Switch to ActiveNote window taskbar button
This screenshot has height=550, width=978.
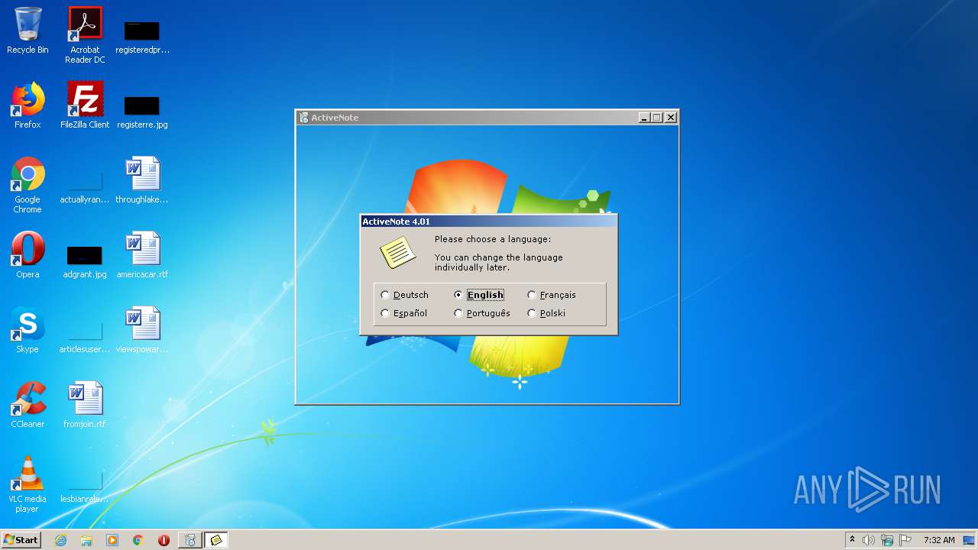[190, 540]
